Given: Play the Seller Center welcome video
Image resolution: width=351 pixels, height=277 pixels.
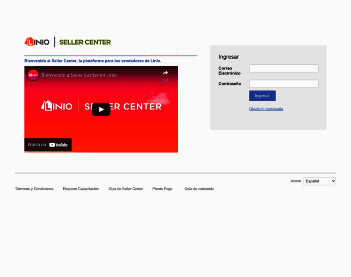Looking at the screenshot, I should click(101, 109).
